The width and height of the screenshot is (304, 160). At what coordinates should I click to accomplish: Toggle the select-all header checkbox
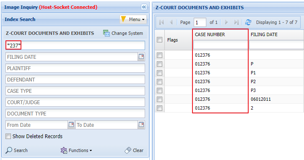[x=160, y=40]
